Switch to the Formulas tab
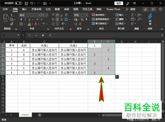165x122 pixels. 48,9
